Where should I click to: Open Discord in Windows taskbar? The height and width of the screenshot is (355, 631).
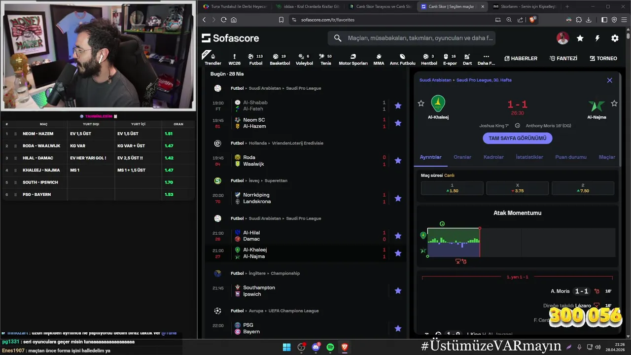(316, 347)
